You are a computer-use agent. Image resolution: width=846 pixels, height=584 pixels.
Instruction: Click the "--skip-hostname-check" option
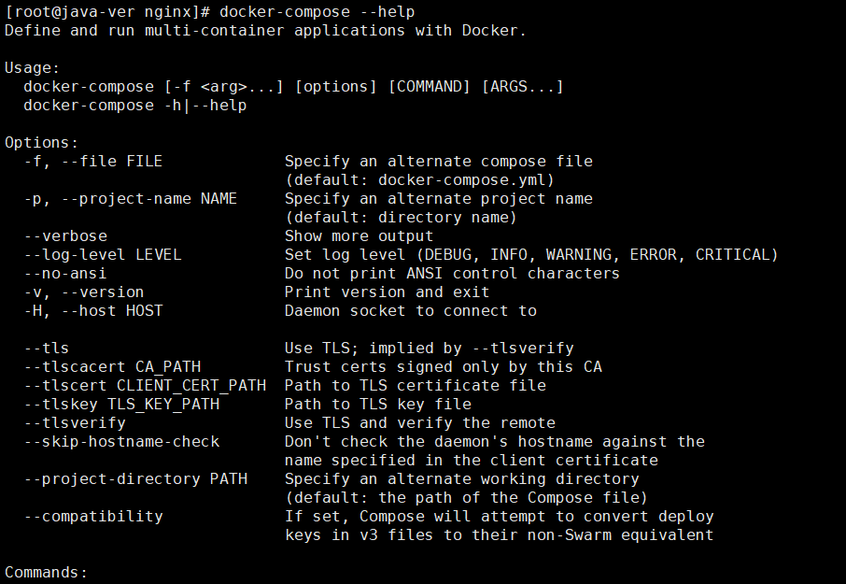point(120,441)
